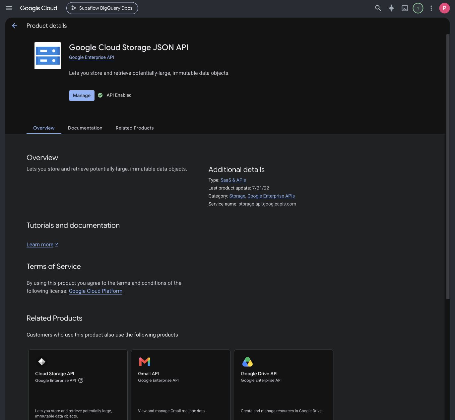Follow the Learn more link
The image size is (455, 420).
tap(40, 245)
